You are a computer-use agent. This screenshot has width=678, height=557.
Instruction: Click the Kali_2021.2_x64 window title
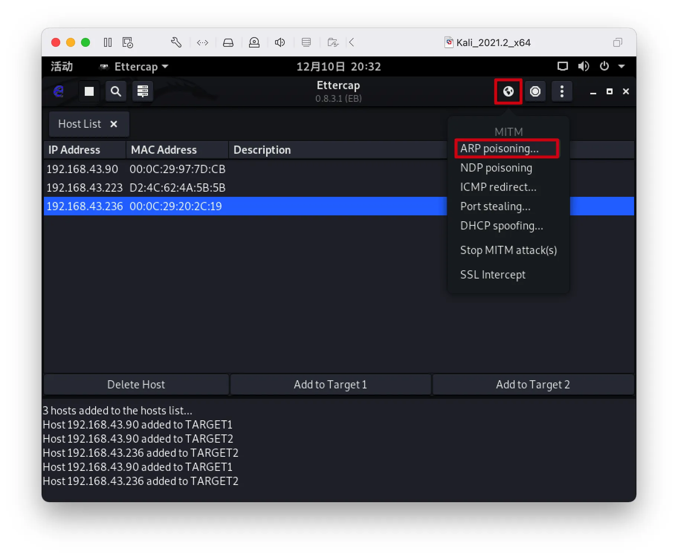493,43
